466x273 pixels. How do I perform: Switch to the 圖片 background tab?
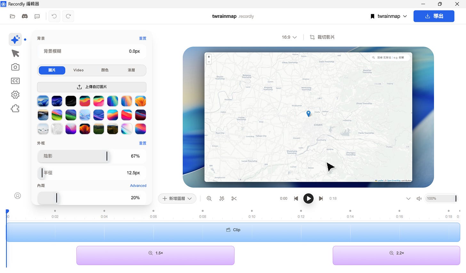(52, 70)
